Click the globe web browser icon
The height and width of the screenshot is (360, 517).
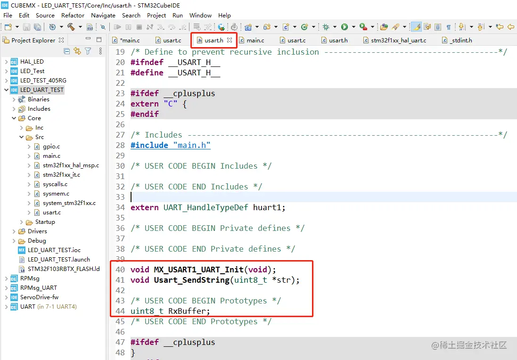pos(221,27)
